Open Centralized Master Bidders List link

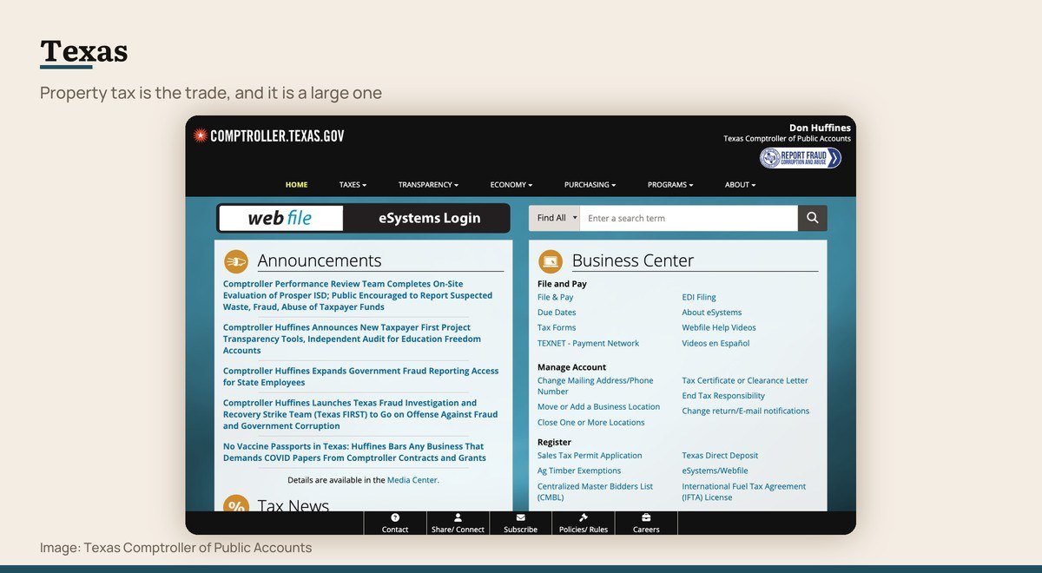pos(595,492)
